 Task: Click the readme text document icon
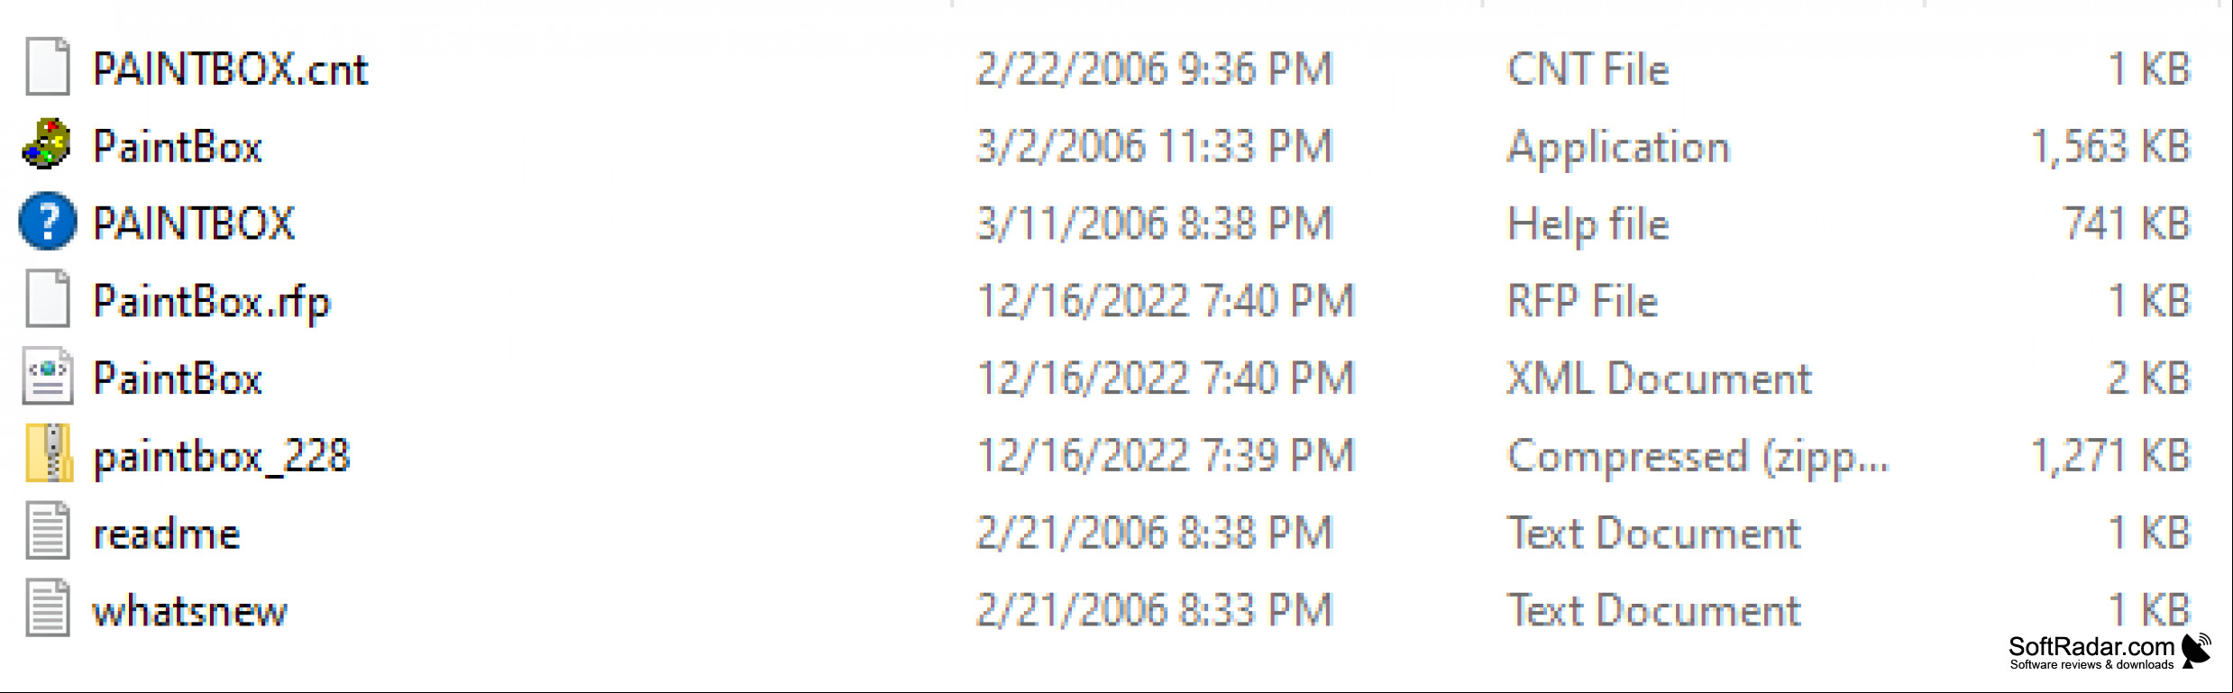[48, 531]
